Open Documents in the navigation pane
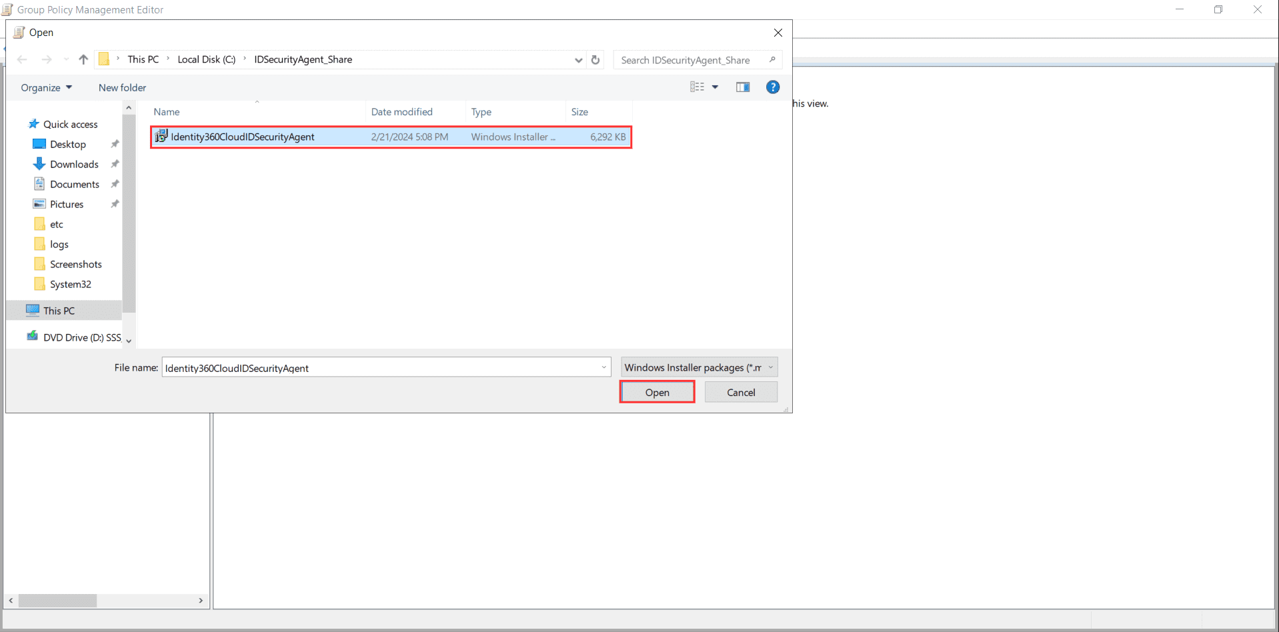The image size is (1279, 632). click(75, 185)
